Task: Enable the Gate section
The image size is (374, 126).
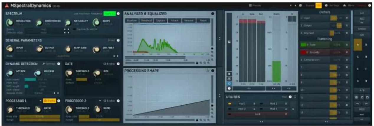Action: point(109,64)
